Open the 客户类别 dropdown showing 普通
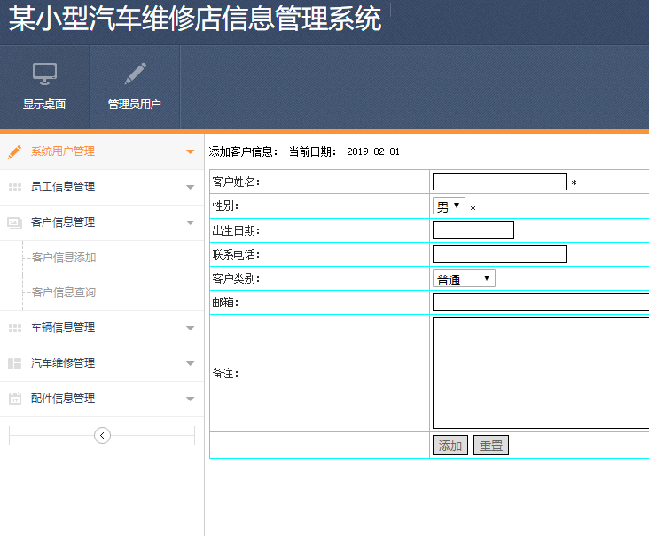The height and width of the screenshot is (536, 649). pos(464,279)
